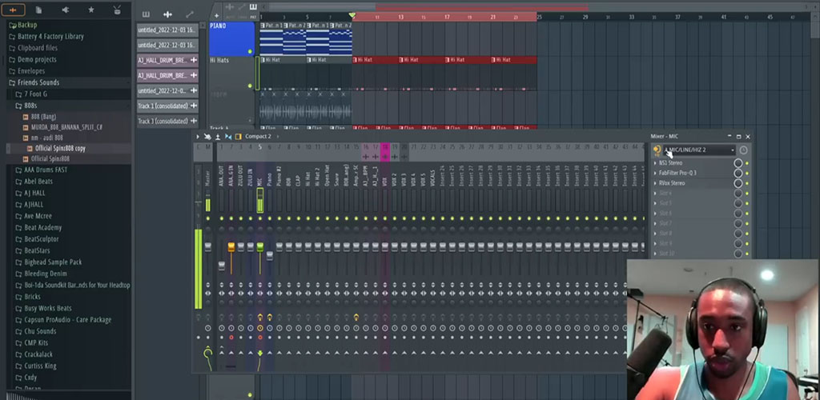Mute the PIANO playlist track
Screen dimensions: 820x400
point(250,51)
